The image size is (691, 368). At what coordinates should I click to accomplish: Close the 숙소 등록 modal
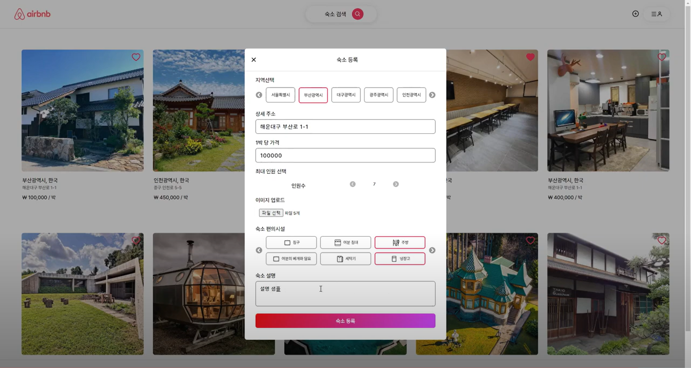click(253, 59)
